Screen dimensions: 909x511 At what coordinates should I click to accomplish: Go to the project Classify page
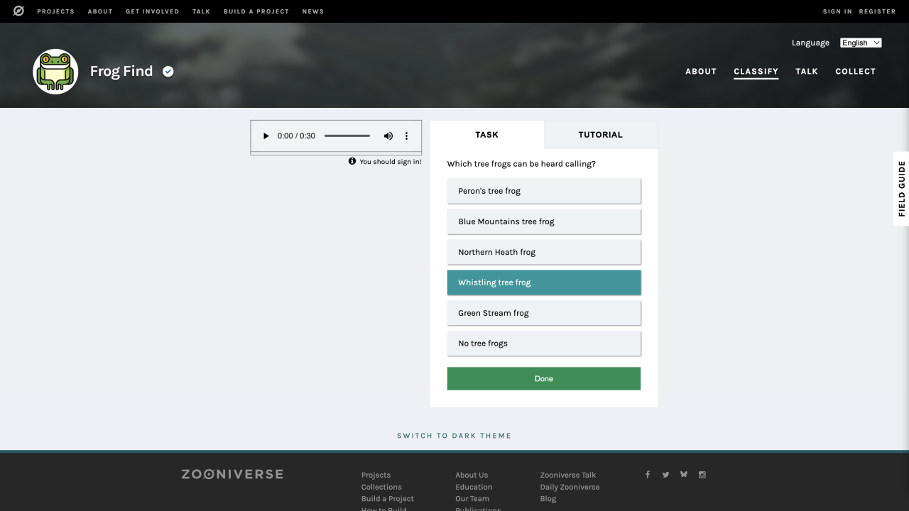756,71
